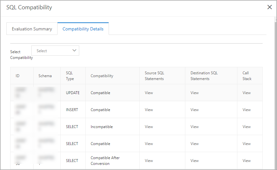View Call Stack for the UPDATE row
Screen dimensions: 277x170
click(x=246, y=93)
